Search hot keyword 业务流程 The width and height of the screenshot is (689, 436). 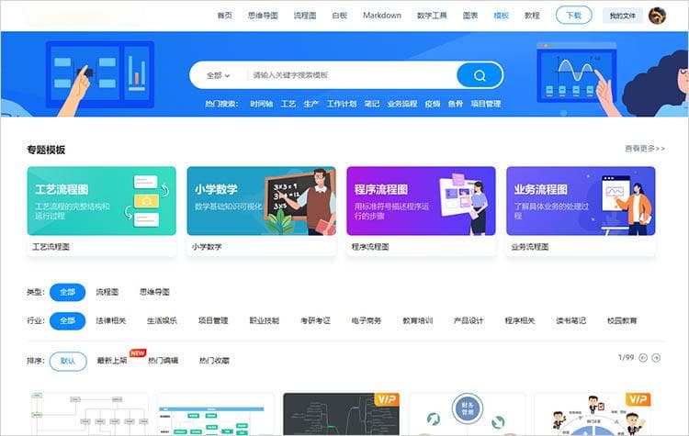pos(402,104)
